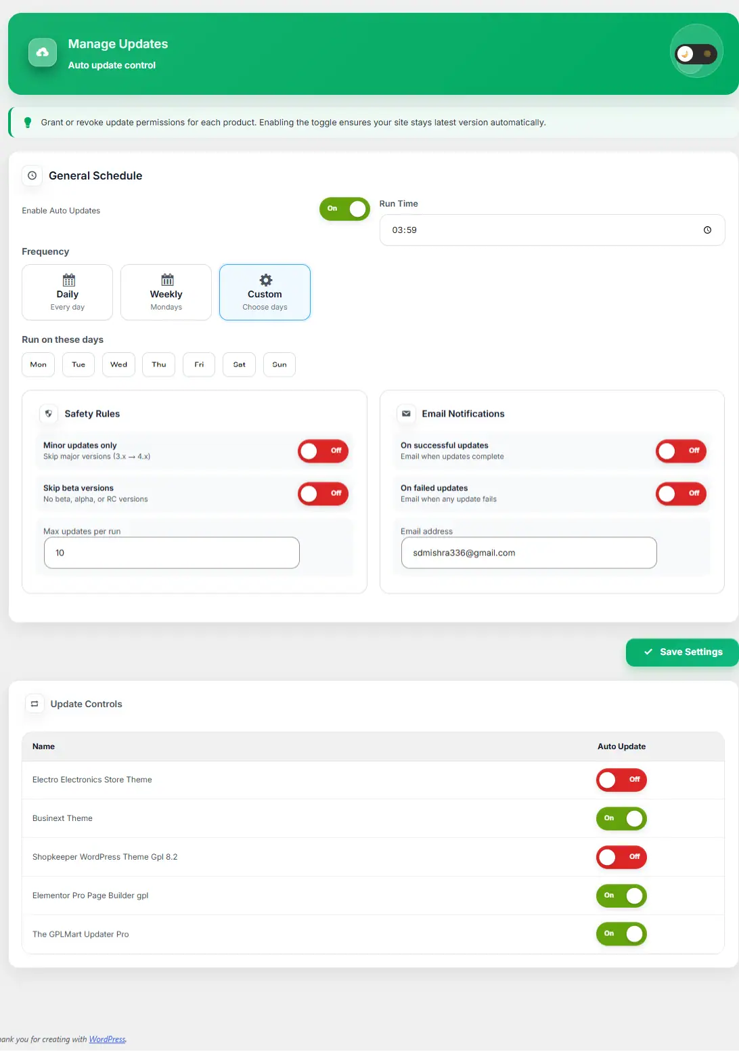Viewport: 739px width, 1052px height.
Task: Click the clock icon beside General Schedule
Action: [32, 175]
